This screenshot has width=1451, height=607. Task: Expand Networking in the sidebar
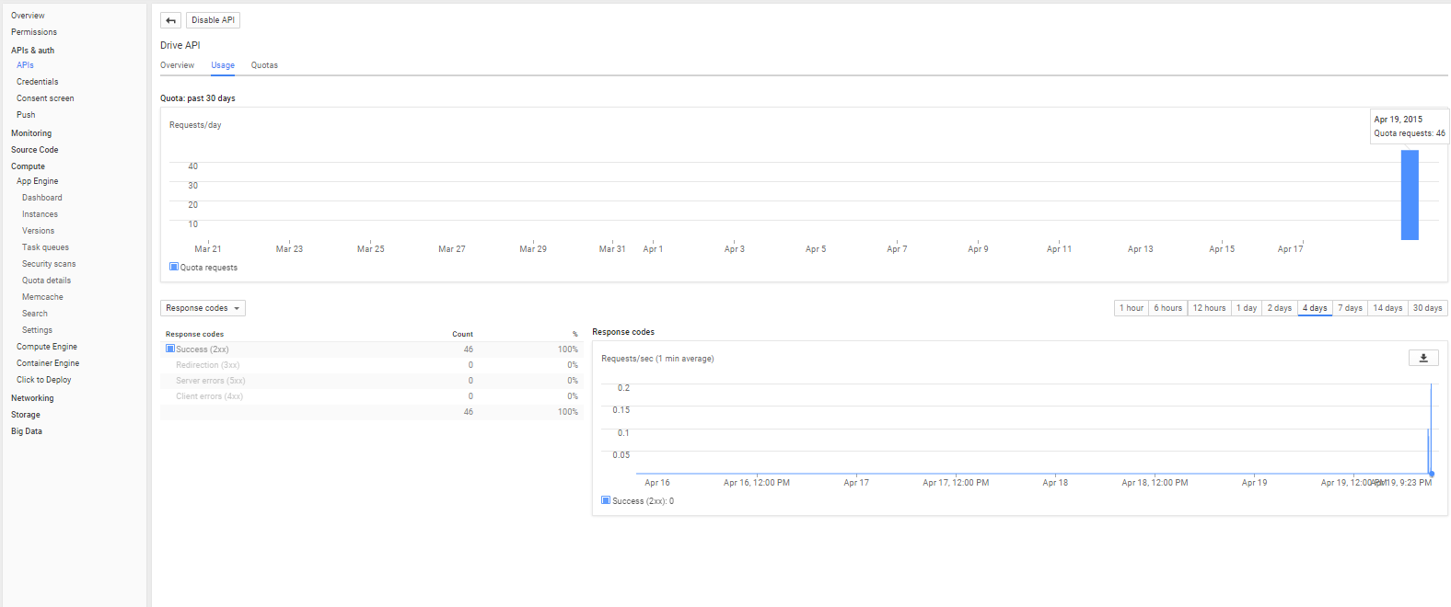click(x=32, y=398)
